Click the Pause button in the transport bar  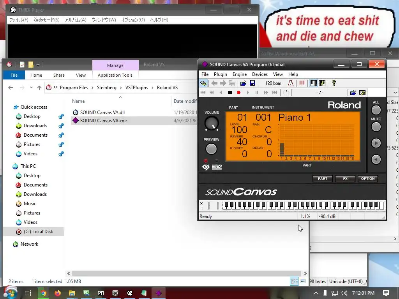click(x=257, y=93)
